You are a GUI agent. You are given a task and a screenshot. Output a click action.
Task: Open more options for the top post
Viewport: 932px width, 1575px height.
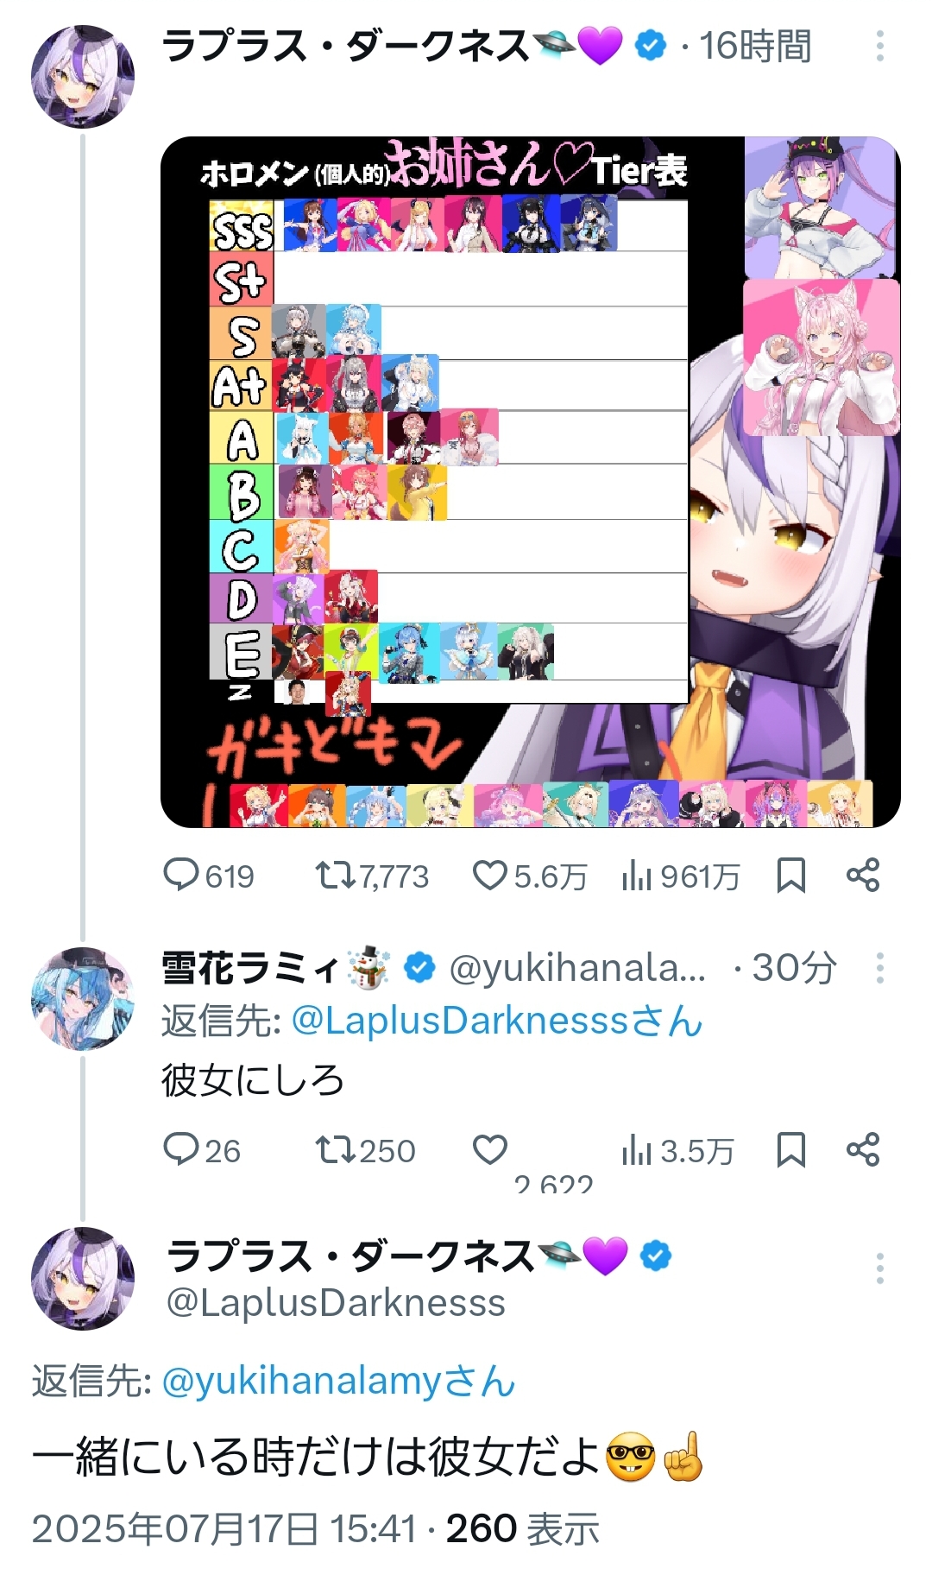click(x=879, y=46)
